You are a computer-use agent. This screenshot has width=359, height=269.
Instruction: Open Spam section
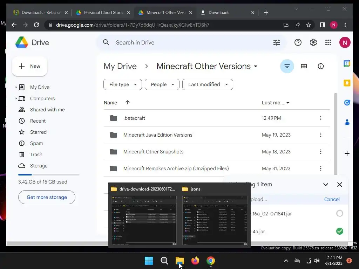tap(36, 143)
